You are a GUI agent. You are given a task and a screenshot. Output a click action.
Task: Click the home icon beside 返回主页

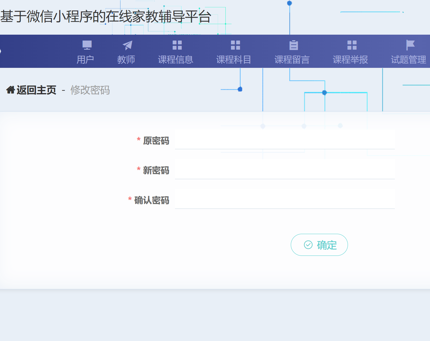coord(11,90)
